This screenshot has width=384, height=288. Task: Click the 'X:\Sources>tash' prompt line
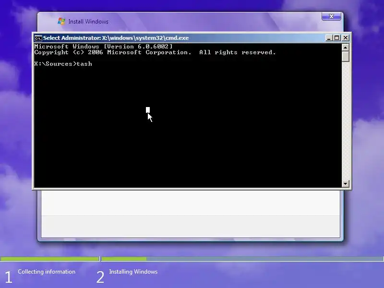[63, 64]
